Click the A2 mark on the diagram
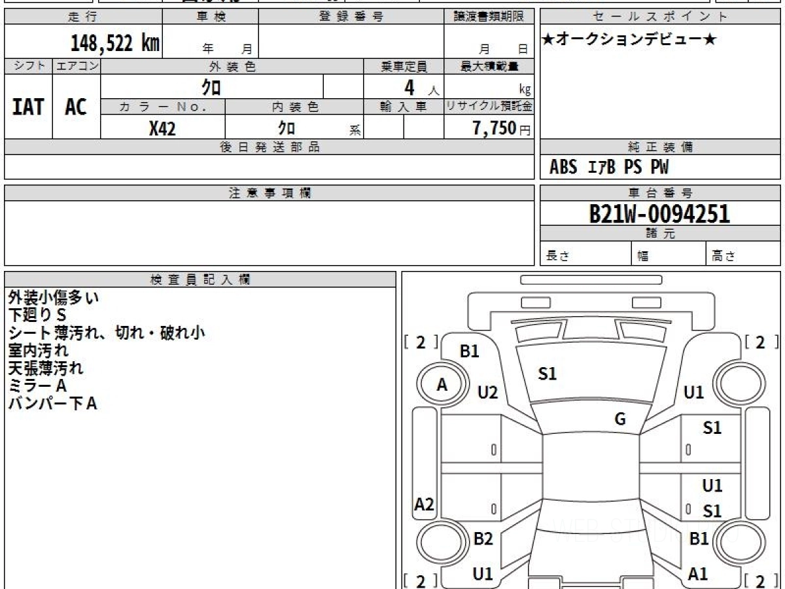The width and height of the screenshot is (785, 589). point(425,505)
